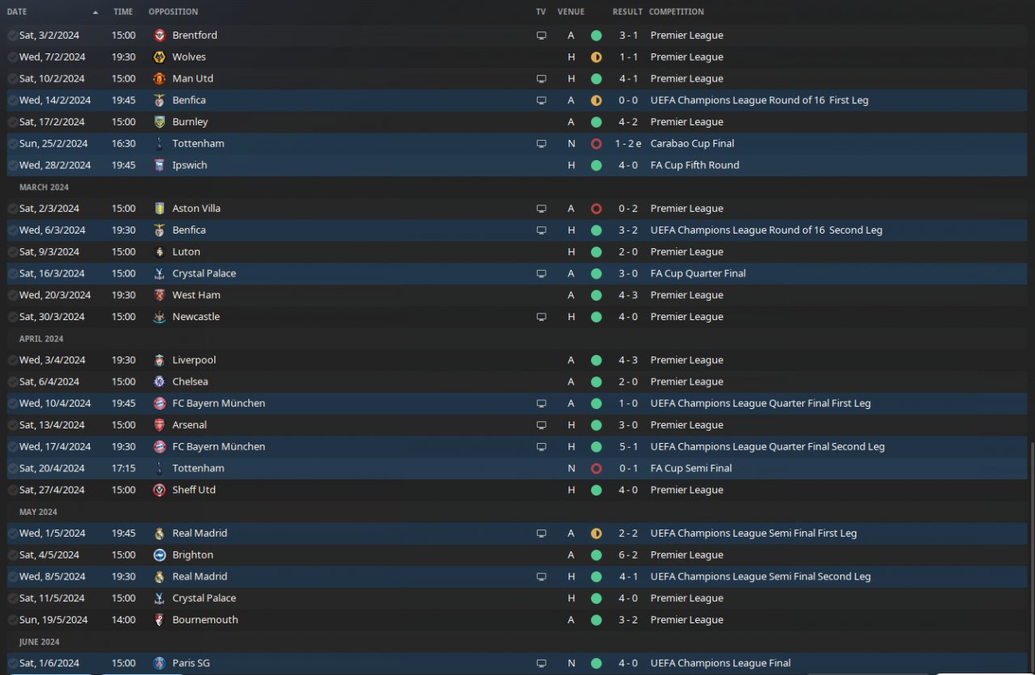Click the FC Bayern München badge on 10/4/2024
The width and height of the screenshot is (1035, 675).
coord(159,403)
